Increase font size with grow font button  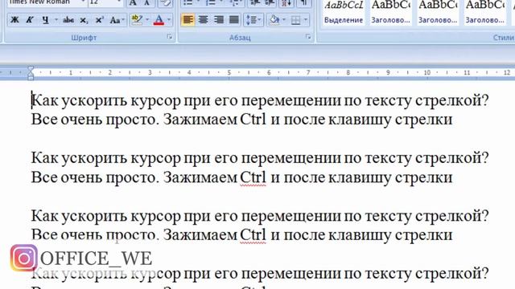pos(133,3)
